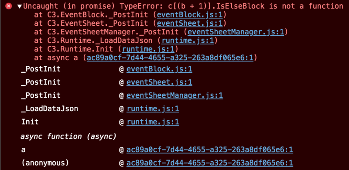This screenshot has height=170, width=349.
Task: Open ac89a0cf link beside the (anonymous) frame
Action: pyautogui.click(x=210, y=163)
